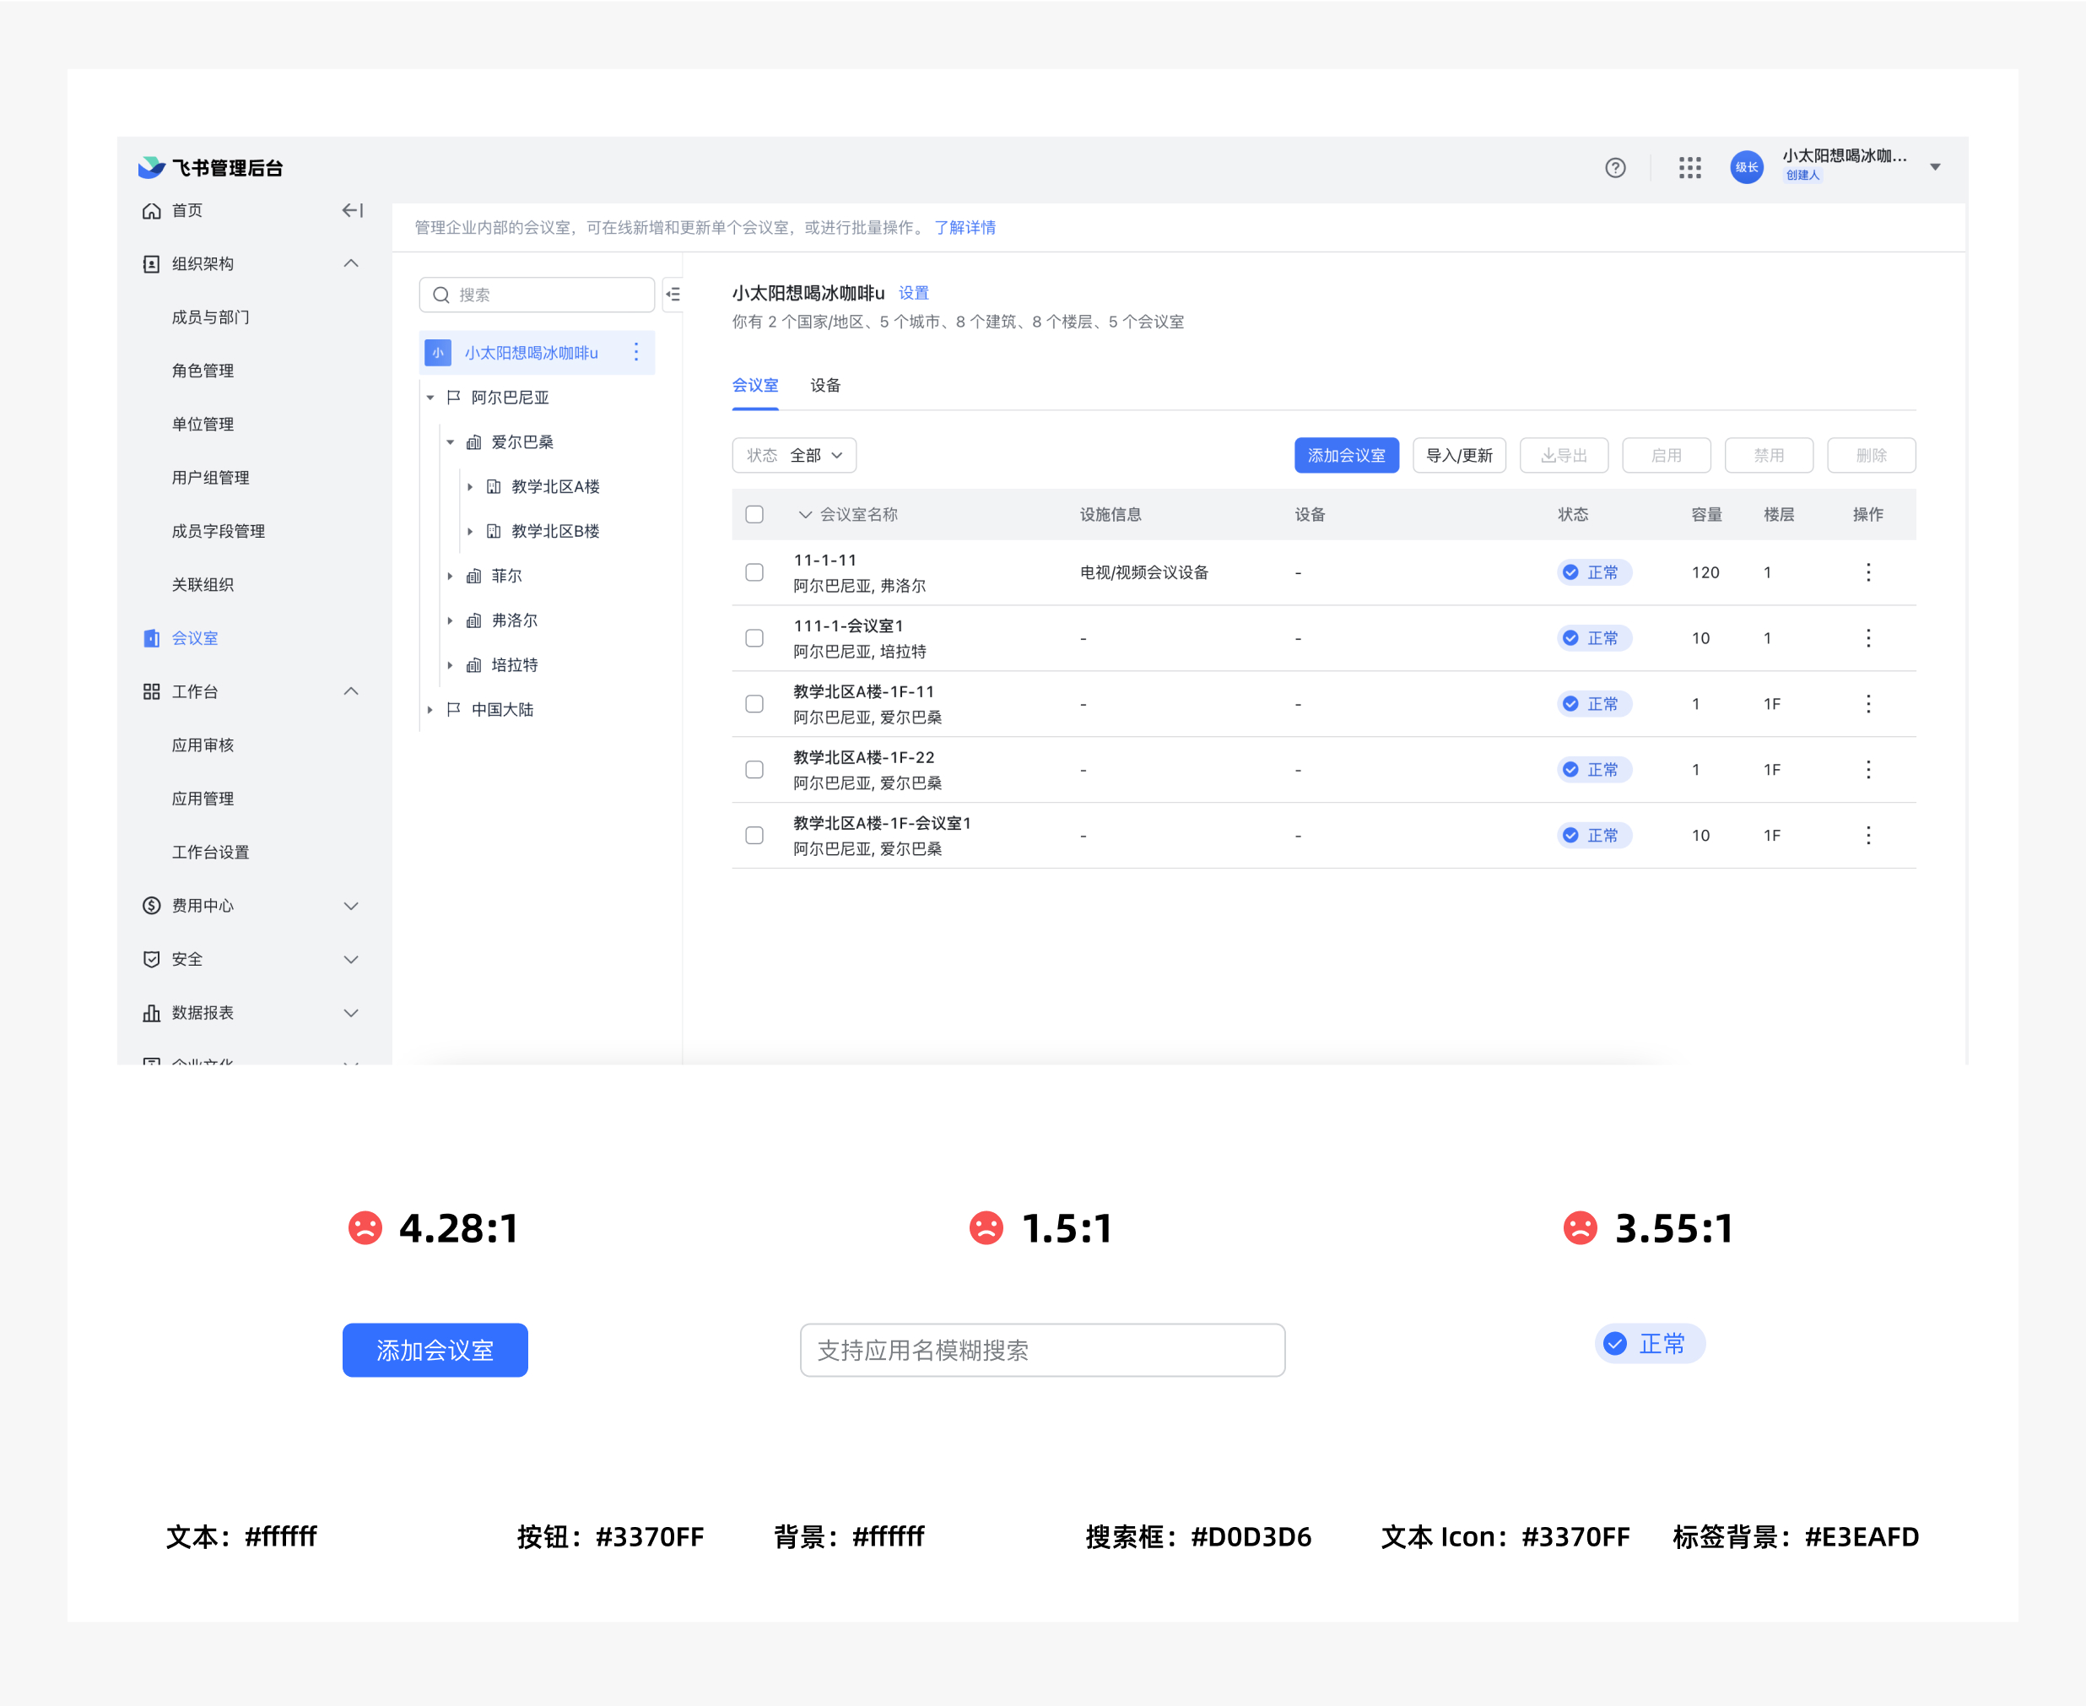Viewport: 2086px width, 1706px height.
Task: Open 角色管理 in the sidebar
Action: point(203,371)
